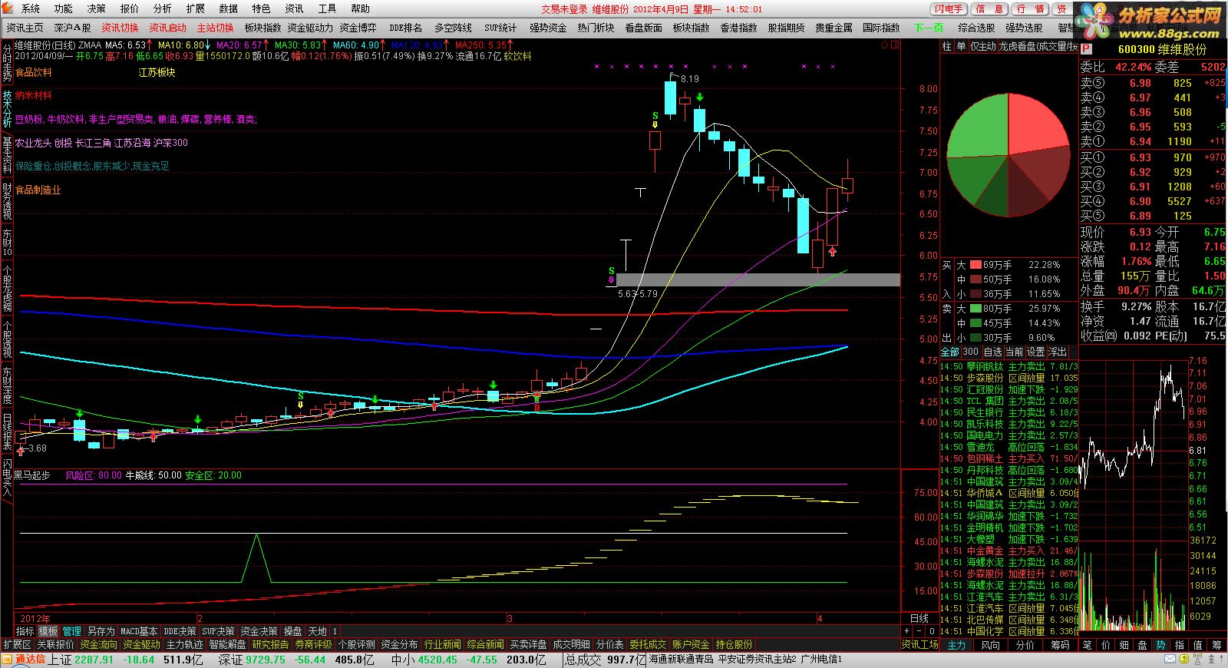1228x668 pixels.
Task: Click 浮出 to float the alert list
Action: coord(1058,352)
